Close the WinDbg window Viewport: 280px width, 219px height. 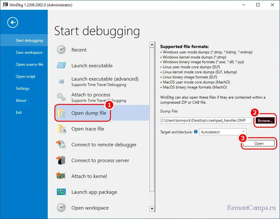click(272, 5)
